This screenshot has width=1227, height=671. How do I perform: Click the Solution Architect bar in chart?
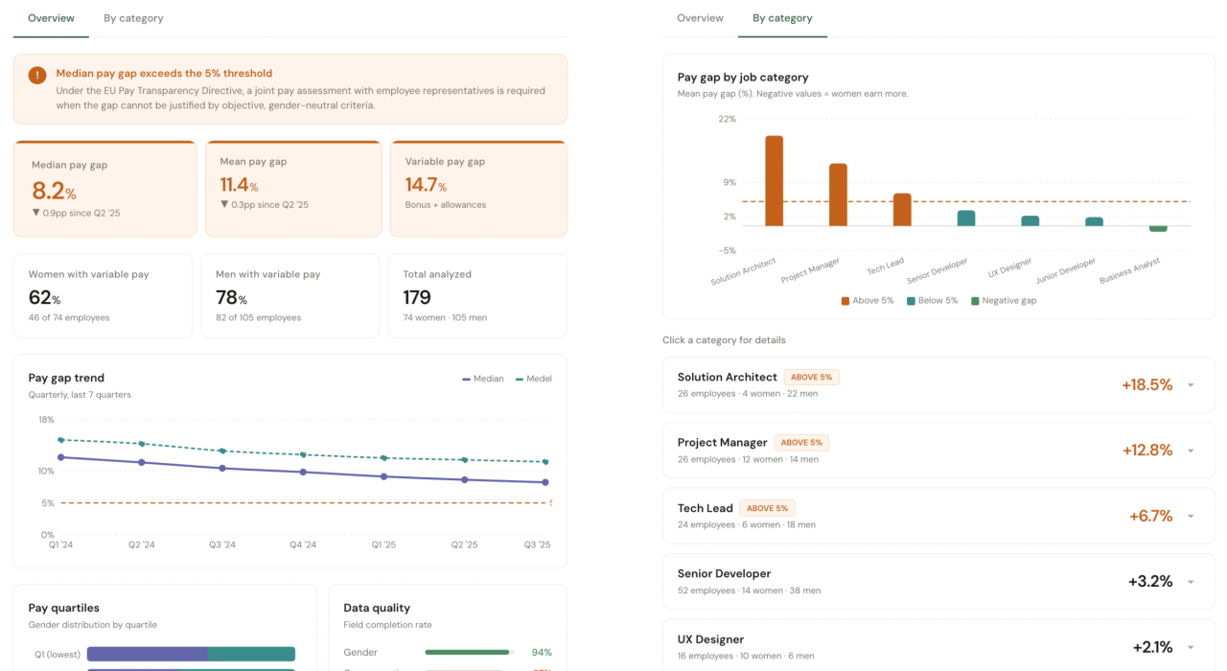(x=774, y=180)
